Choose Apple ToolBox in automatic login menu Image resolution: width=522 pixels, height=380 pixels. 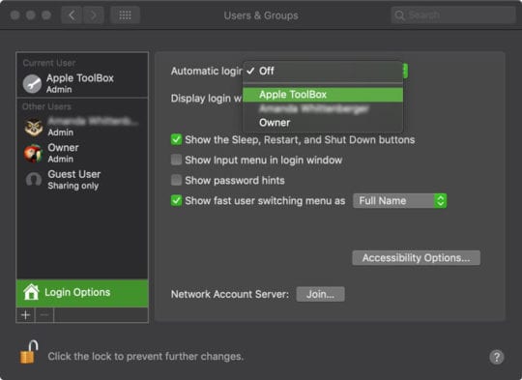coord(323,95)
